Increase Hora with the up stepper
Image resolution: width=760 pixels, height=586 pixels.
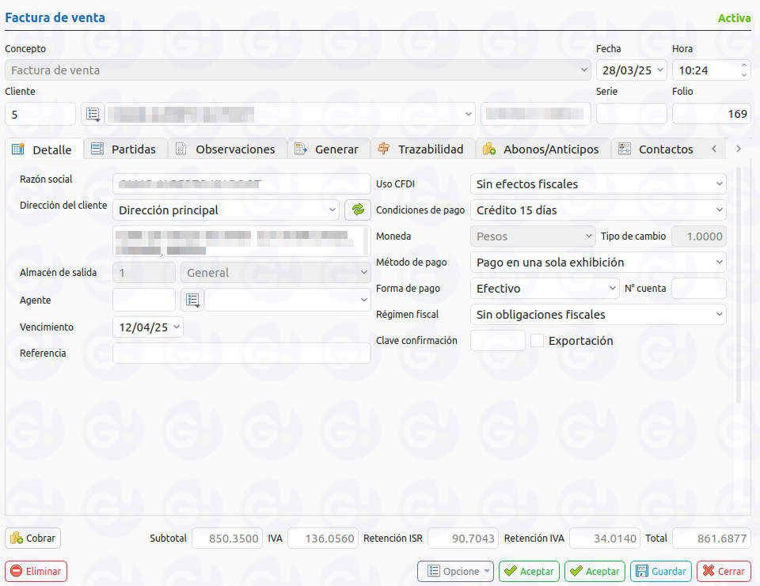tap(744, 65)
